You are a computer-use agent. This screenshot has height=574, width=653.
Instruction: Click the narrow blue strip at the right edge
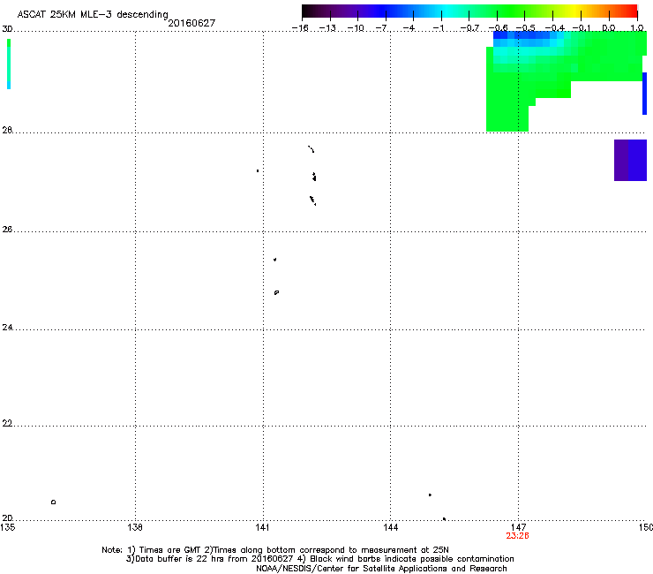(x=645, y=94)
